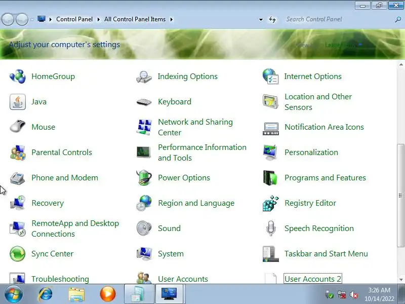Expand arrow after All Control Panel Items
The image size is (405, 304).
click(171, 19)
